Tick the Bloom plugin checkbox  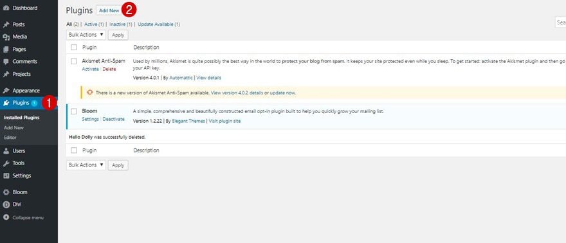tap(74, 111)
